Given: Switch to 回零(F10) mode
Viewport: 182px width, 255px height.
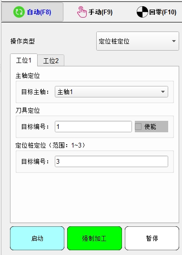Looking at the screenshot, I should pos(157,12).
